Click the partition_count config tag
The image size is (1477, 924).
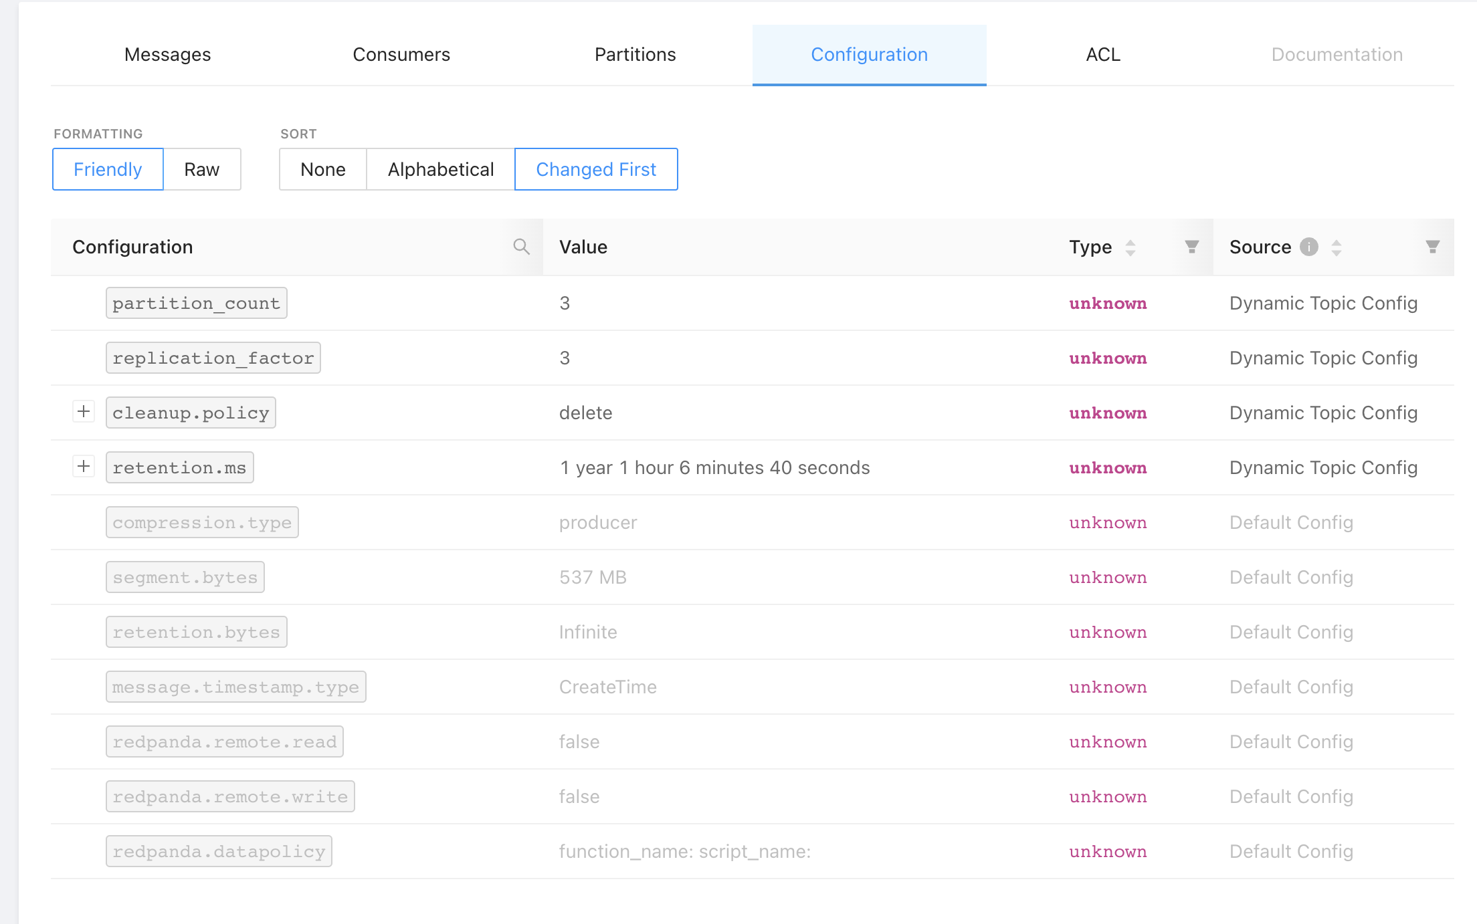(196, 303)
